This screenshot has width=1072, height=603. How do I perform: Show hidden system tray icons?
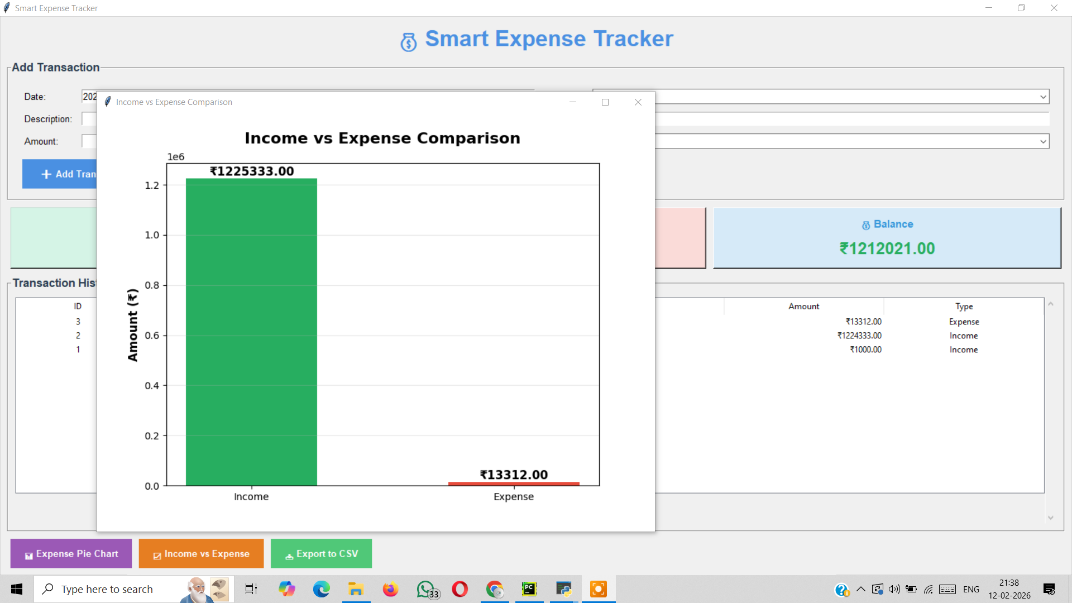tap(860, 589)
